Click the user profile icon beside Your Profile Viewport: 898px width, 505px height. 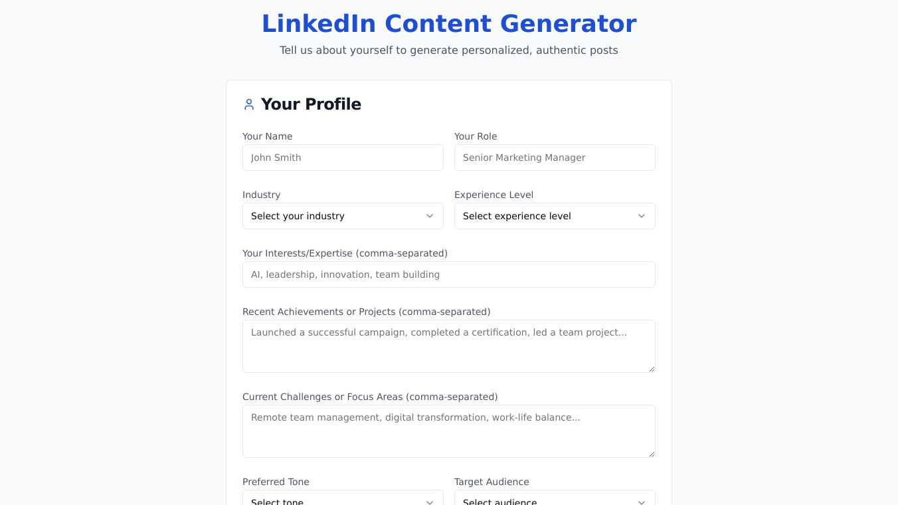pos(249,104)
